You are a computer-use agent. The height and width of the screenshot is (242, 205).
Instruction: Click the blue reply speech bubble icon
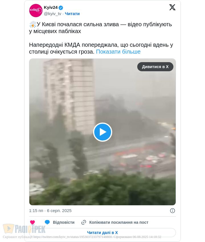coord(47,222)
